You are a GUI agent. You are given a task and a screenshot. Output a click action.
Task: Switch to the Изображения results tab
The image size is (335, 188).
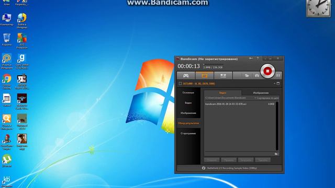pyautogui.click(x=261, y=93)
